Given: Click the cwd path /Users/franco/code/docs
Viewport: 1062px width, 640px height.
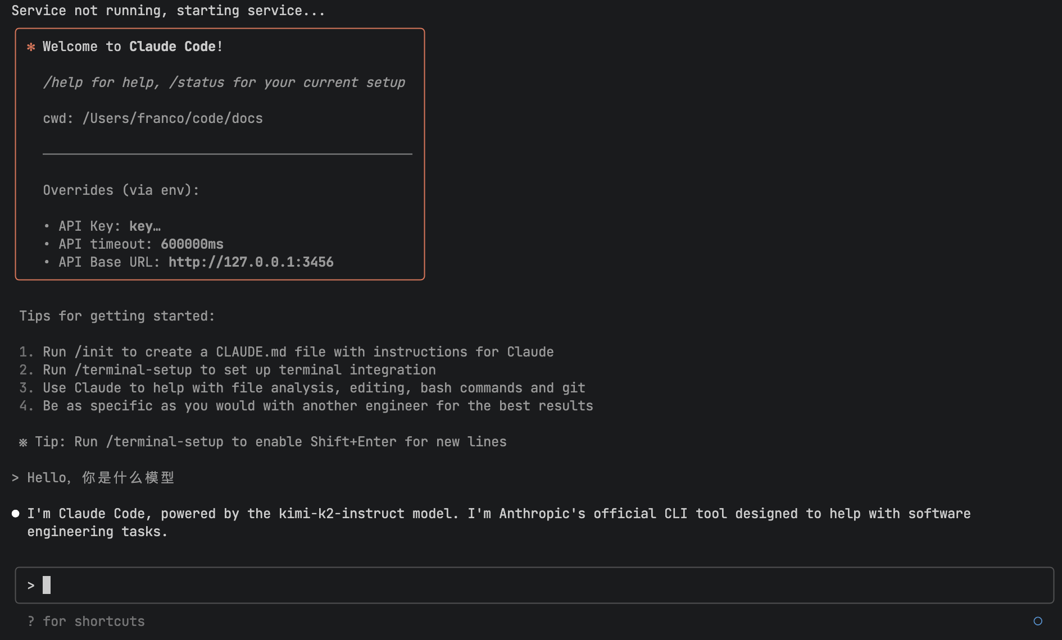Looking at the screenshot, I should pos(173,118).
